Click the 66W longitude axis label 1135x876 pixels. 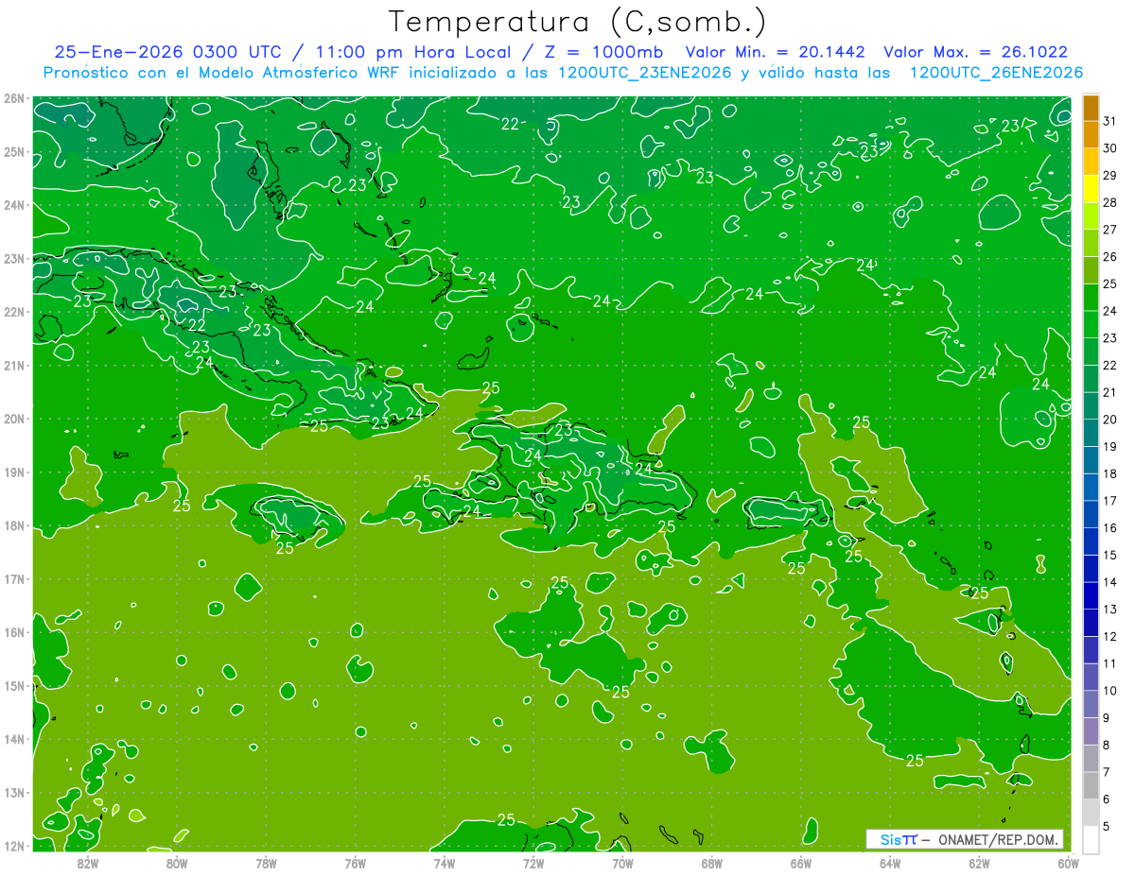click(x=800, y=864)
